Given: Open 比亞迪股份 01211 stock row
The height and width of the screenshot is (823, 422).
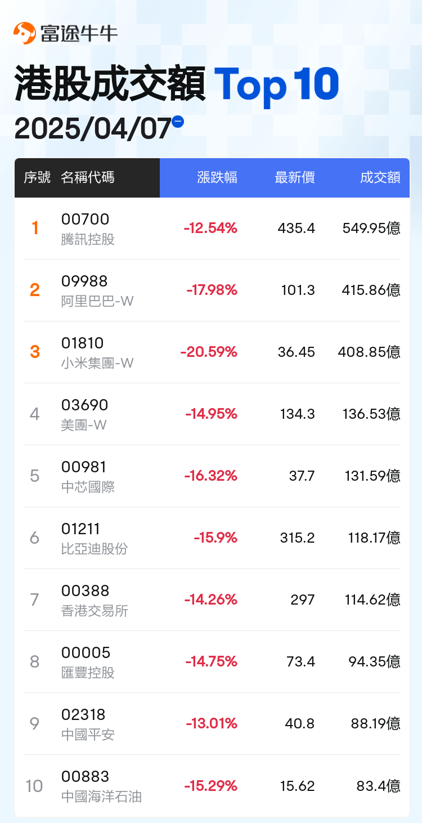Looking at the screenshot, I should click(x=212, y=538).
